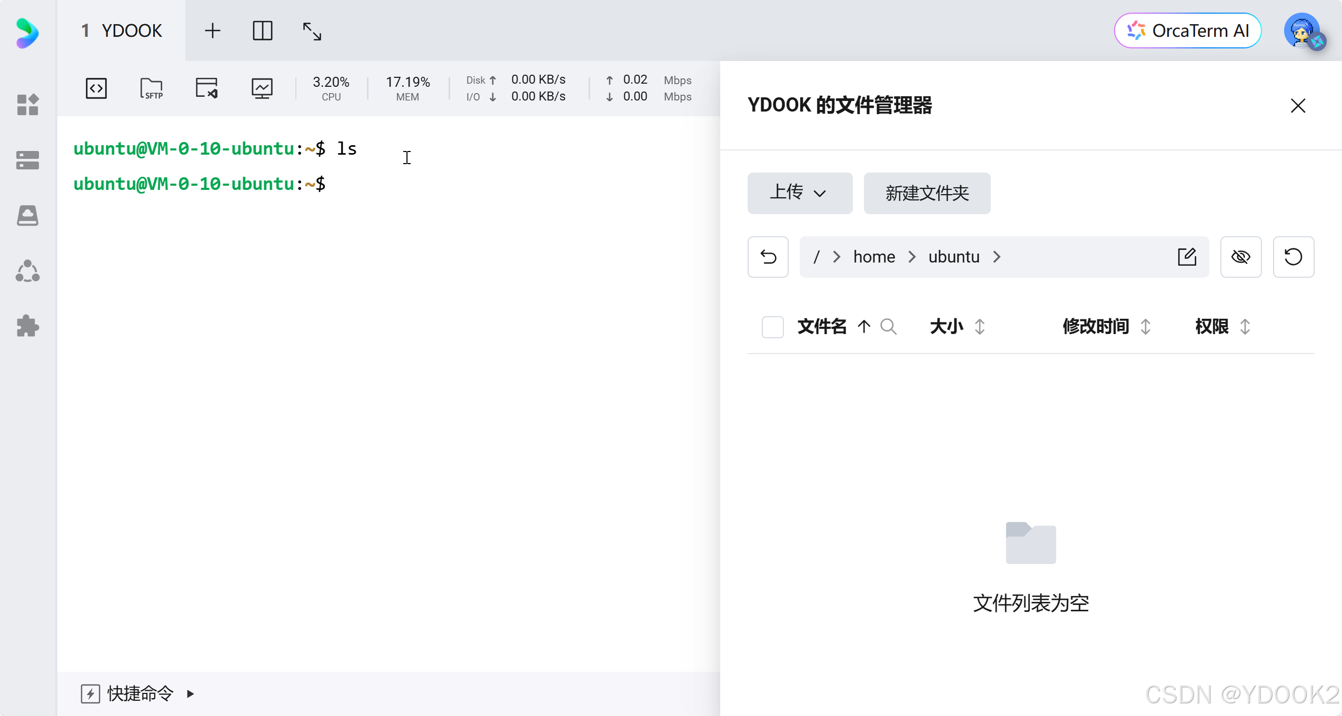
Task: Open the SFTP file manager icon
Action: tap(152, 88)
